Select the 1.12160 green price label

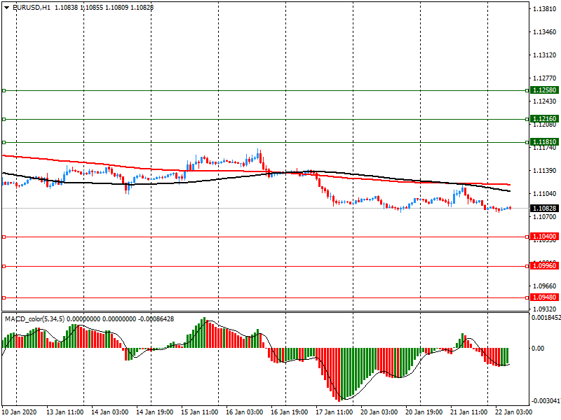click(x=544, y=119)
